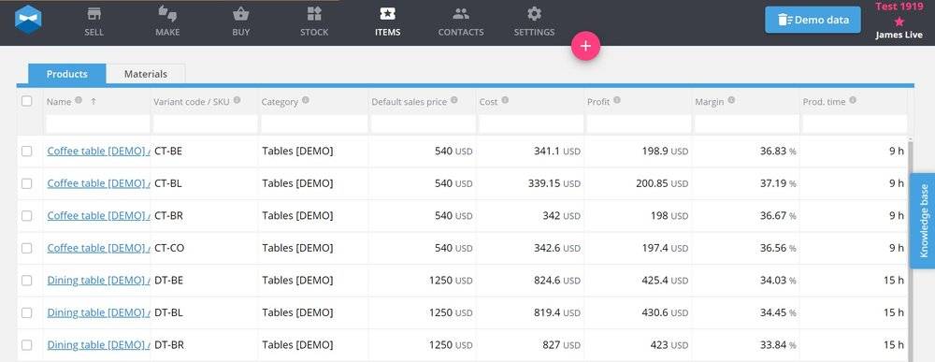The width and height of the screenshot is (935, 362).
Task: Switch to the Products tab
Action: [66, 74]
